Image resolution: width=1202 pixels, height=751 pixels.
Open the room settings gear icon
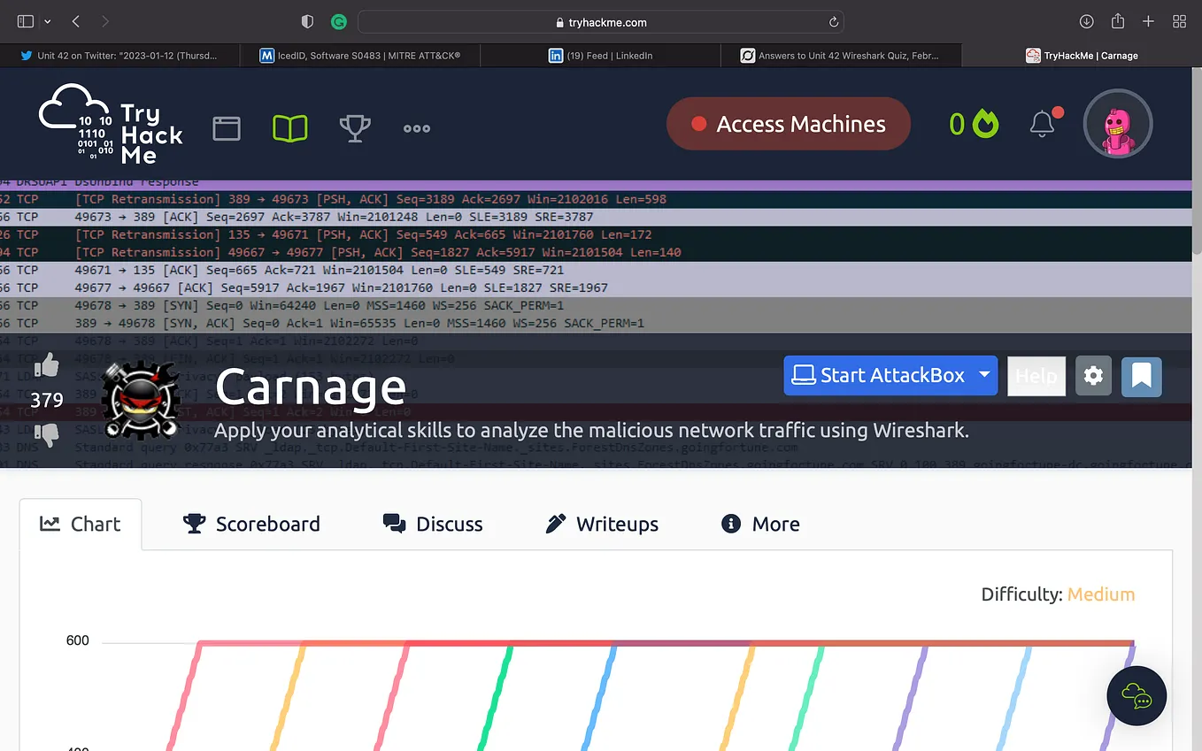coord(1093,376)
